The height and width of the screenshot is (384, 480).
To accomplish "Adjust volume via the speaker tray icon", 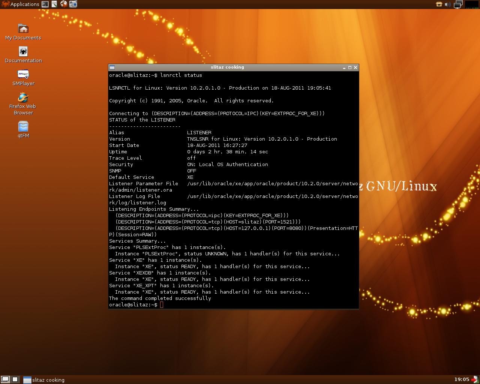I will 447,4.
